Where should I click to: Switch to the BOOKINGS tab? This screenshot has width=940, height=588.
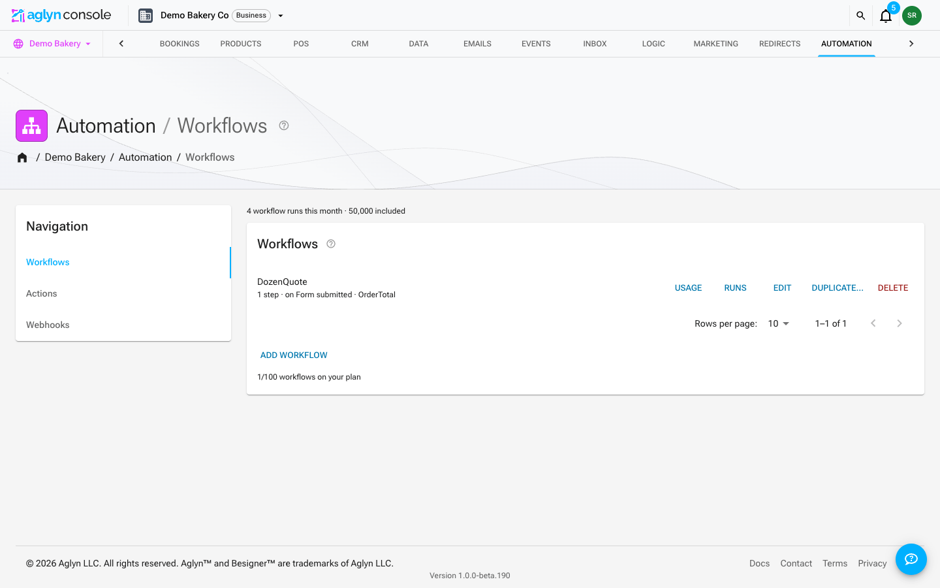point(180,44)
